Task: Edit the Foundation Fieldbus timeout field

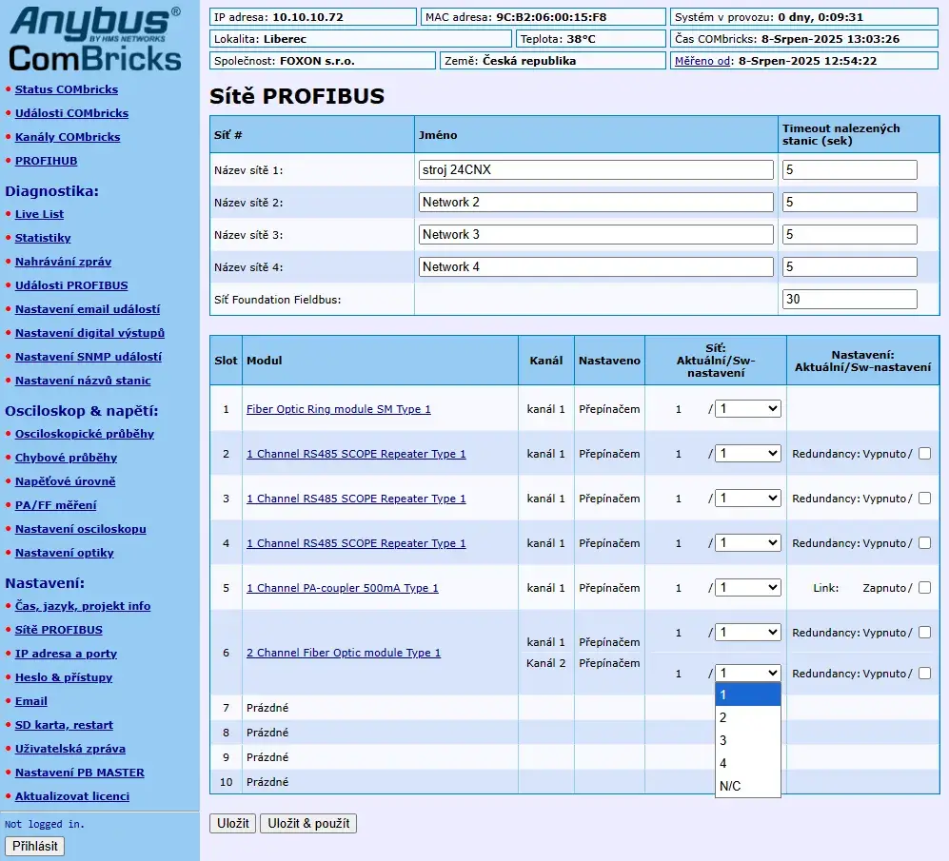Action: point(850,299)
